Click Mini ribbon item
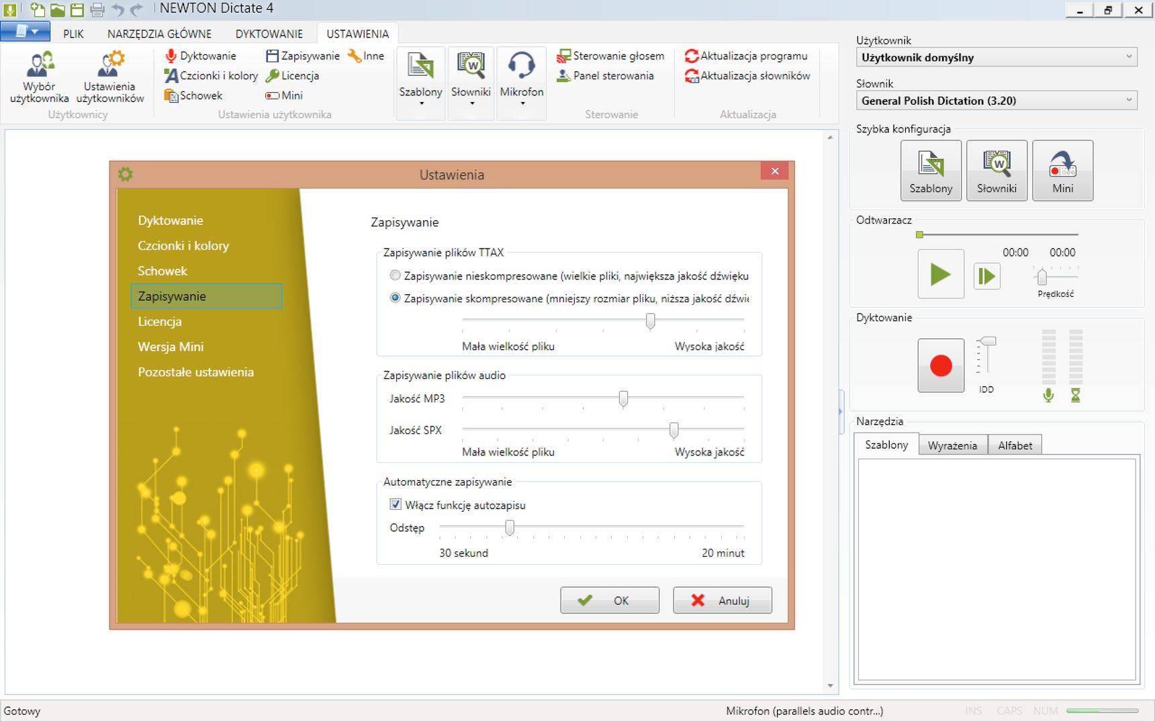The height and width of the screenshot is (722, 1155). 284,95
